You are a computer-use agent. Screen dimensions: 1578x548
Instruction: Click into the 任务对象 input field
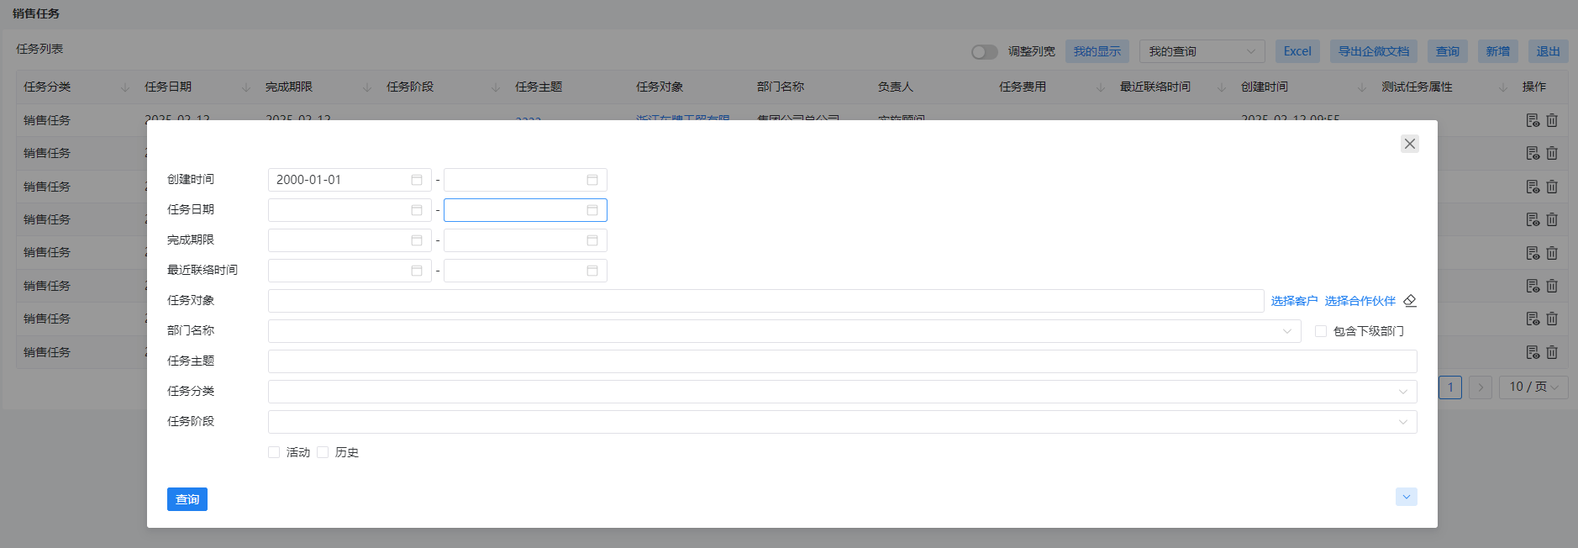point(766,301)
